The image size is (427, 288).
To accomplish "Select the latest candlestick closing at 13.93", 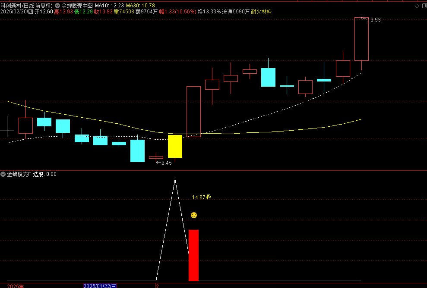I will [361, 39].
